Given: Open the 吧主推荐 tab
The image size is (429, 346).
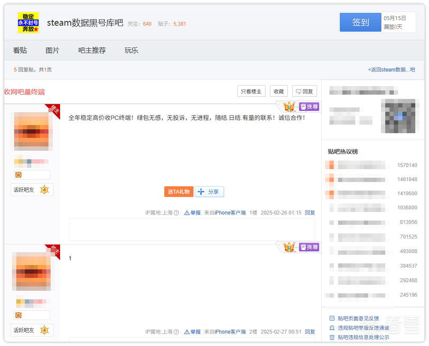Looking at the screenshot, I should (x=92, y=50).
